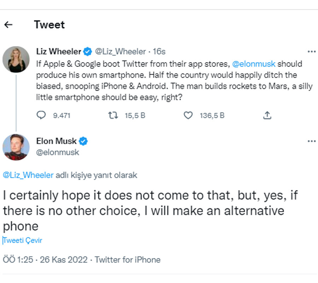
Task: Like Liz Wheeler's tweet
Action: [x=188, y=115]
